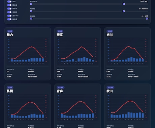Click 根室's 23.3℃ temperature range value

pyautogui.click(x=59, y=77)
